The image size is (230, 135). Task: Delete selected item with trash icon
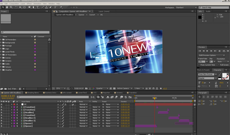pyautogui.click(x=20, y=89)
